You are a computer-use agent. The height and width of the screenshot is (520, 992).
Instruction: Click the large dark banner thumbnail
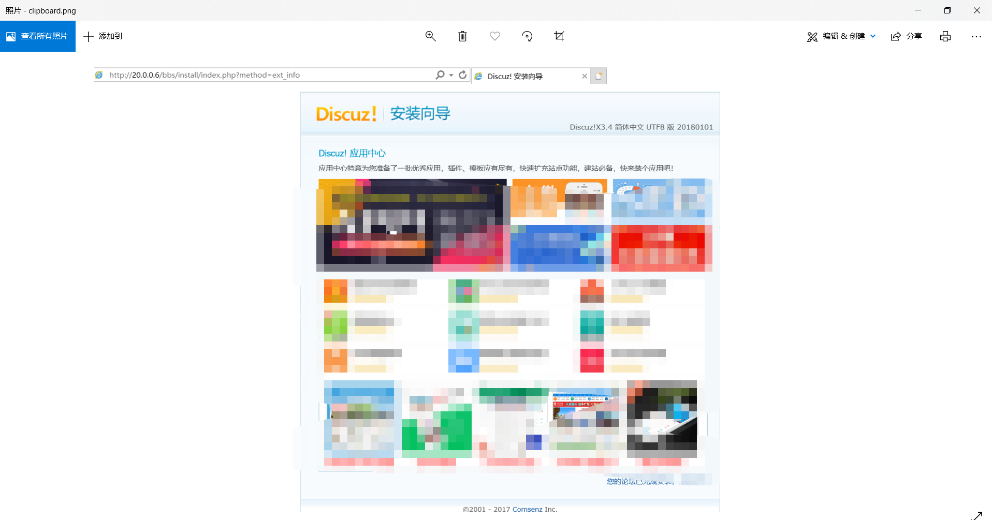pos(412,225)
